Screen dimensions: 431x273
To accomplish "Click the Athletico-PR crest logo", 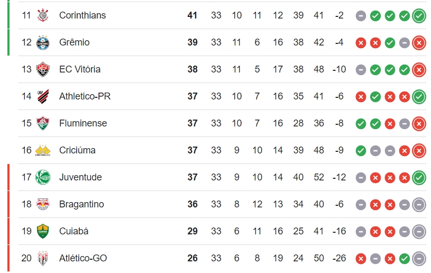I will pos(43,96).
